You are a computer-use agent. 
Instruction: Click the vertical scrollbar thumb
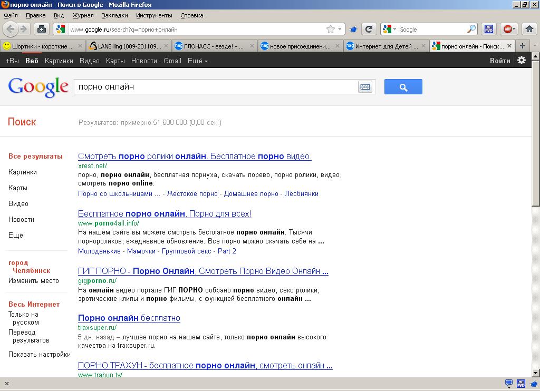[x=536, y=133]
